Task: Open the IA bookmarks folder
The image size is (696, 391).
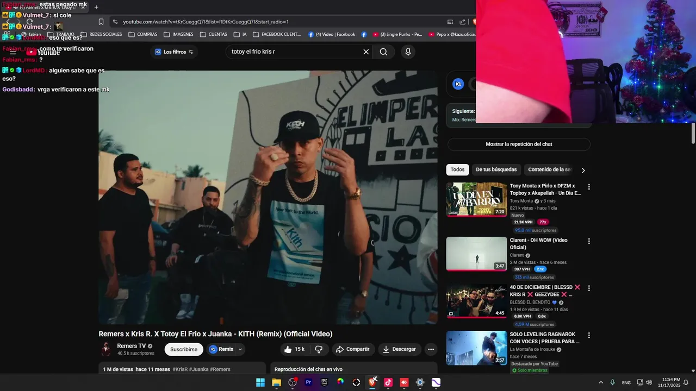Action: [240, 34]
